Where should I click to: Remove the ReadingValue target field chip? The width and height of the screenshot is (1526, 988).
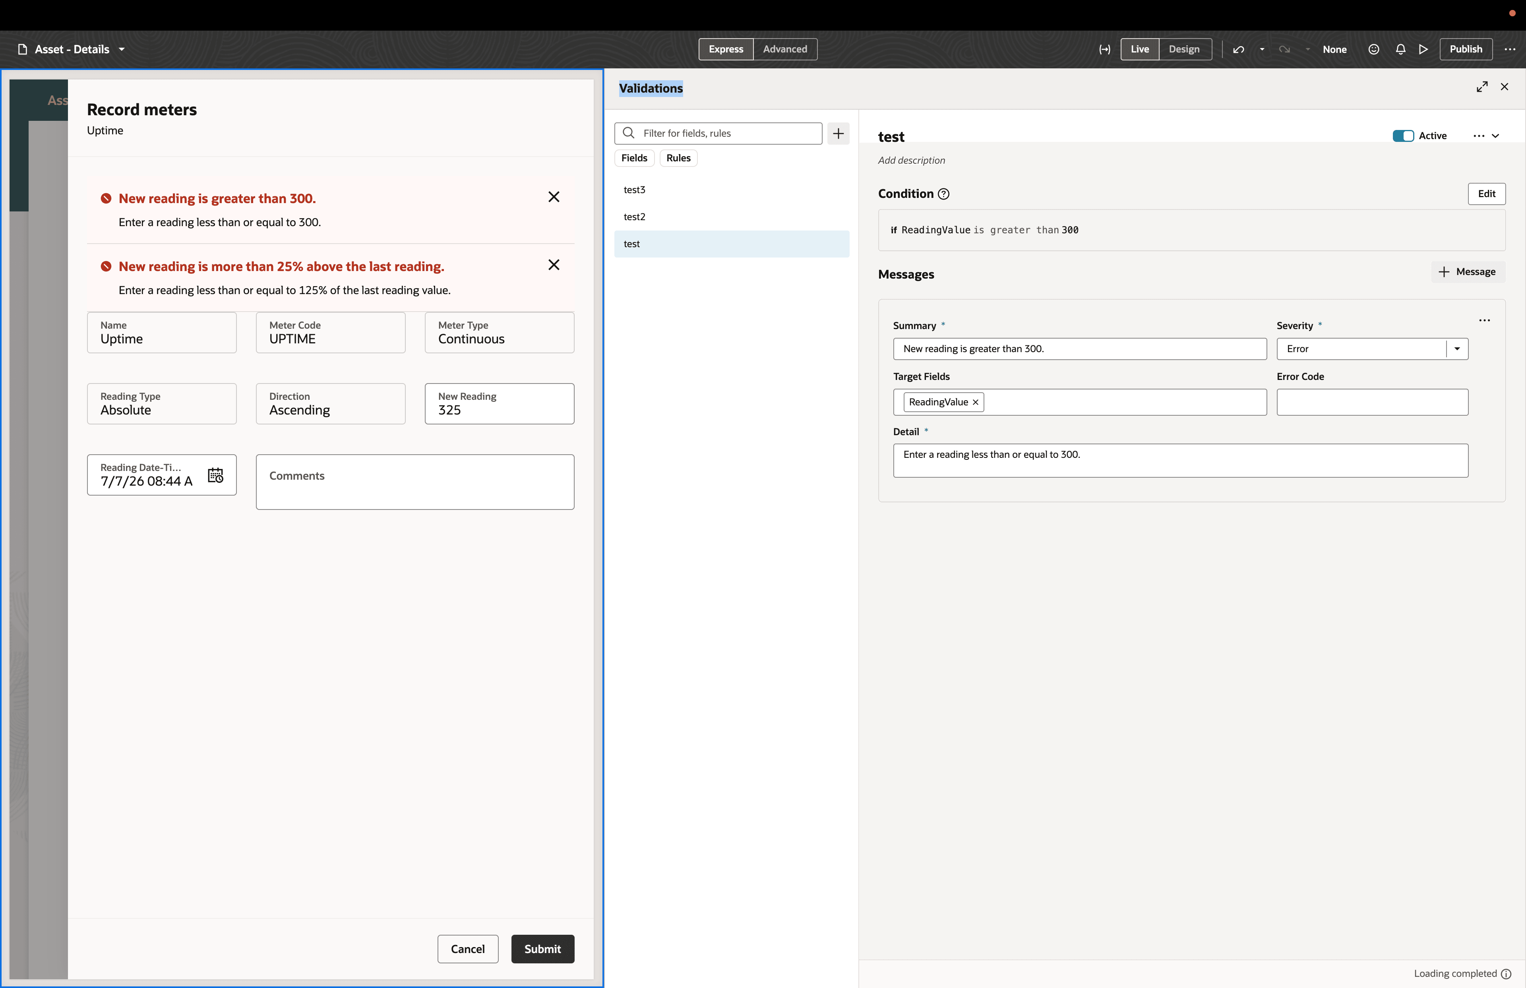975,402
